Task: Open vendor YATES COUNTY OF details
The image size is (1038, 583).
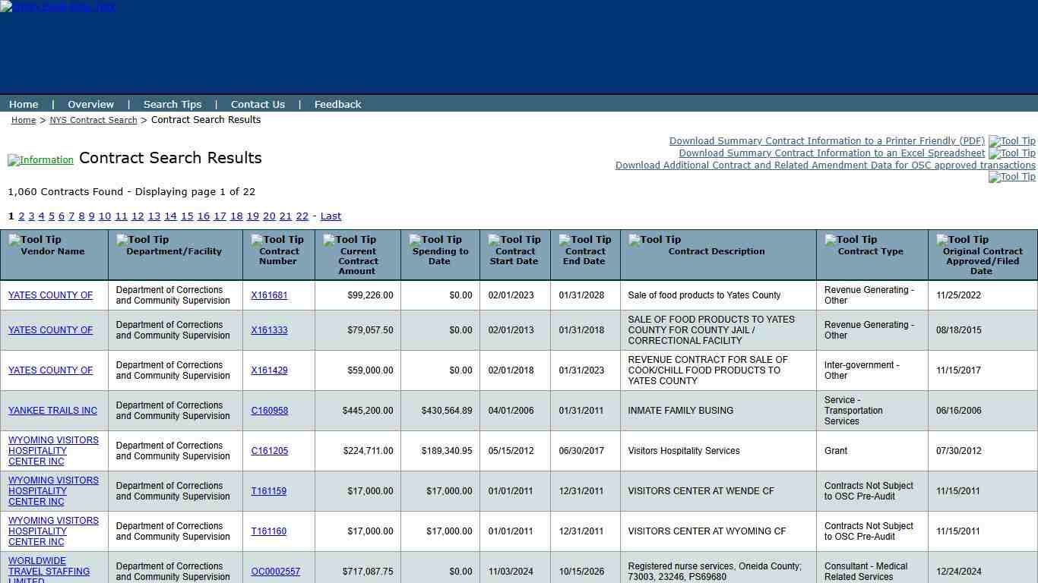Action: (50, 295)
